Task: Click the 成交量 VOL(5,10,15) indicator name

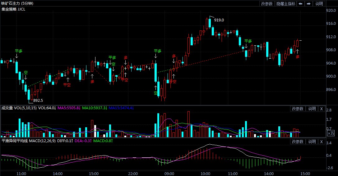Action: pos(19,108)
